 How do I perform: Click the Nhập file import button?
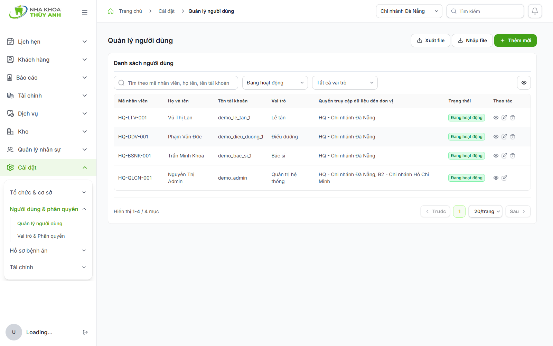[x=472, y=40]
